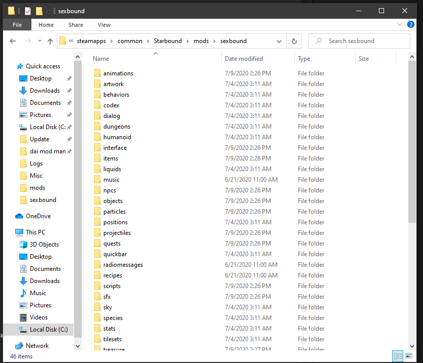
Task: Click file list scroll up arrow
Action: [x=412, y=57]
